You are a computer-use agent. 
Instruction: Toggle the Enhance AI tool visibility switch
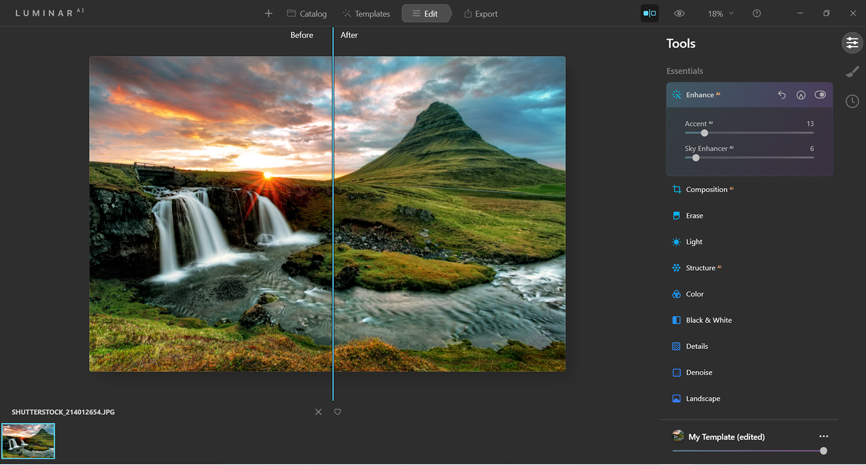(x=820, y=95)
